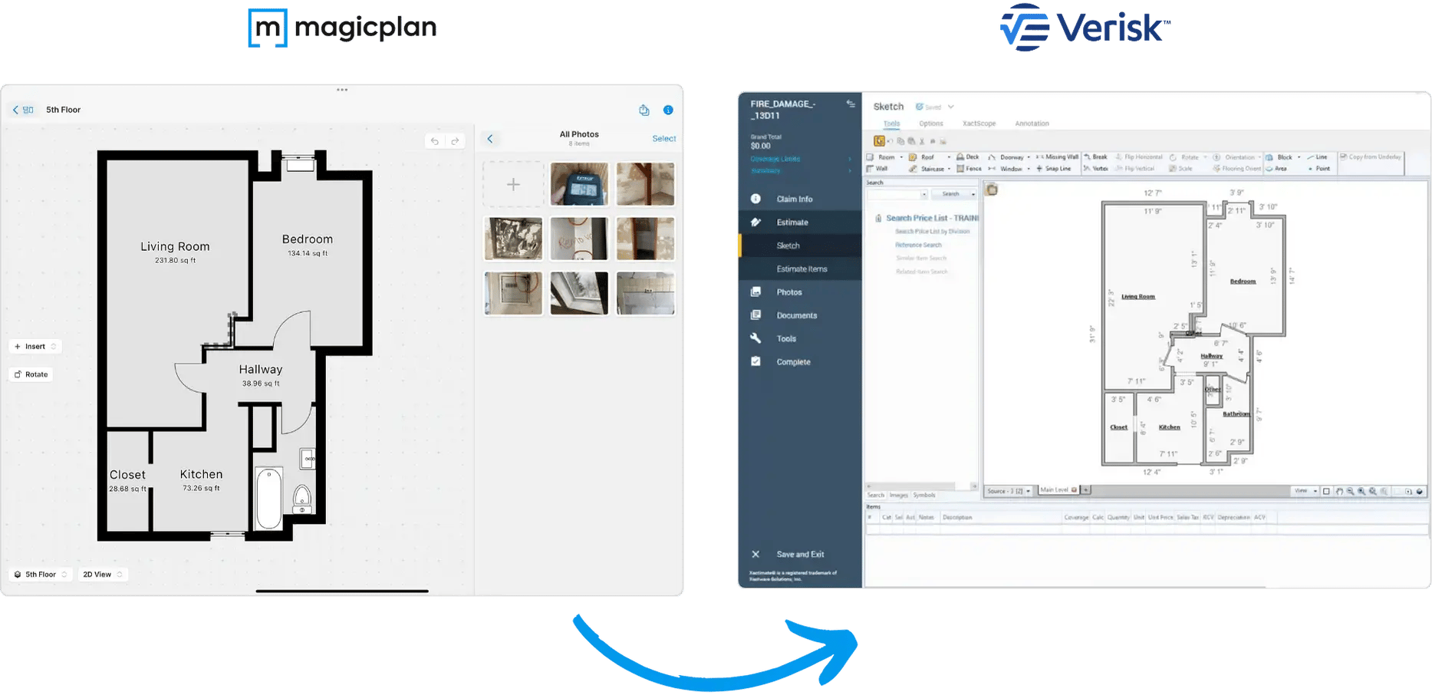1432x695 pixels.
Task: Select the Deck tool
Action: point(968,157)
